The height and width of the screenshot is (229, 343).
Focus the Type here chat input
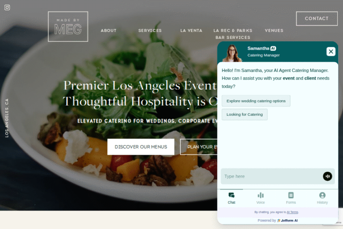pyautogui.click(x=271, y=176)
